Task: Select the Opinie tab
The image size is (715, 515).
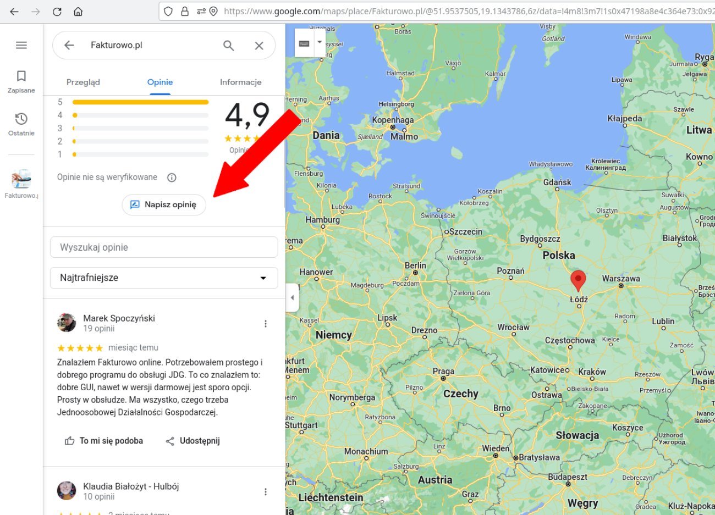Action: [x=160, y=82]
